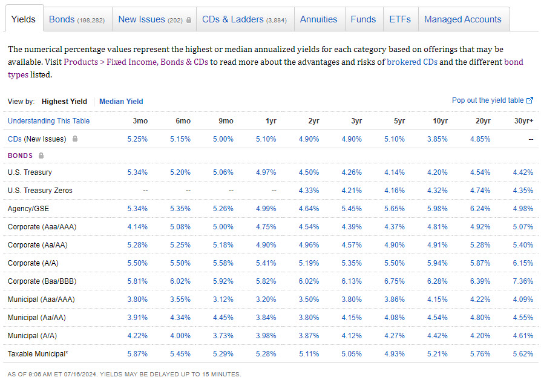
Task: Open the Managed Accounts tab
Action: (x=463, y=19)
